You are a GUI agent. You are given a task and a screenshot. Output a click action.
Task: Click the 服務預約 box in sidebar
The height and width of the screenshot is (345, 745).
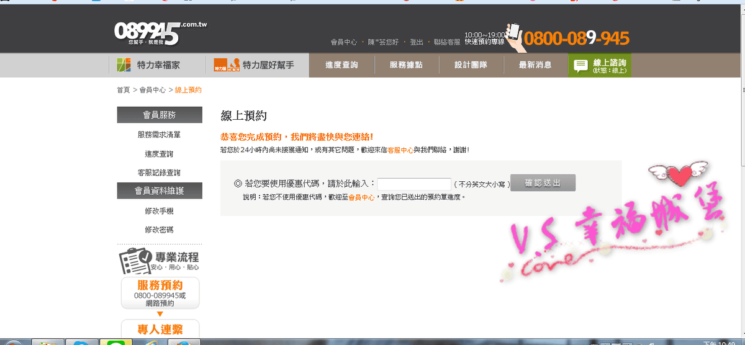pyautogui.click(x=160, y=292)
